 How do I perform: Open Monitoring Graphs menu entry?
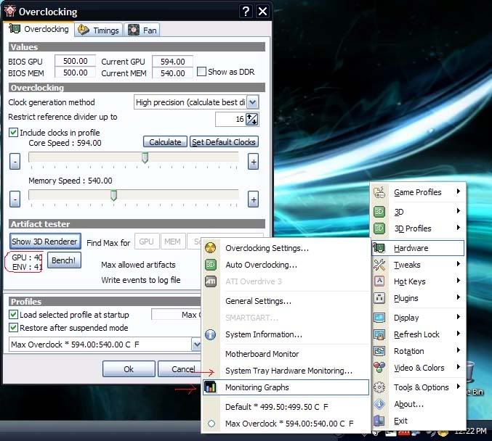286,387
